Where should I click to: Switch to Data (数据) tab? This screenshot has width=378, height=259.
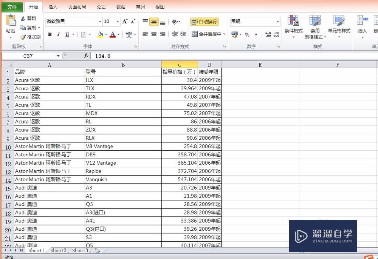tap(121, 7)
